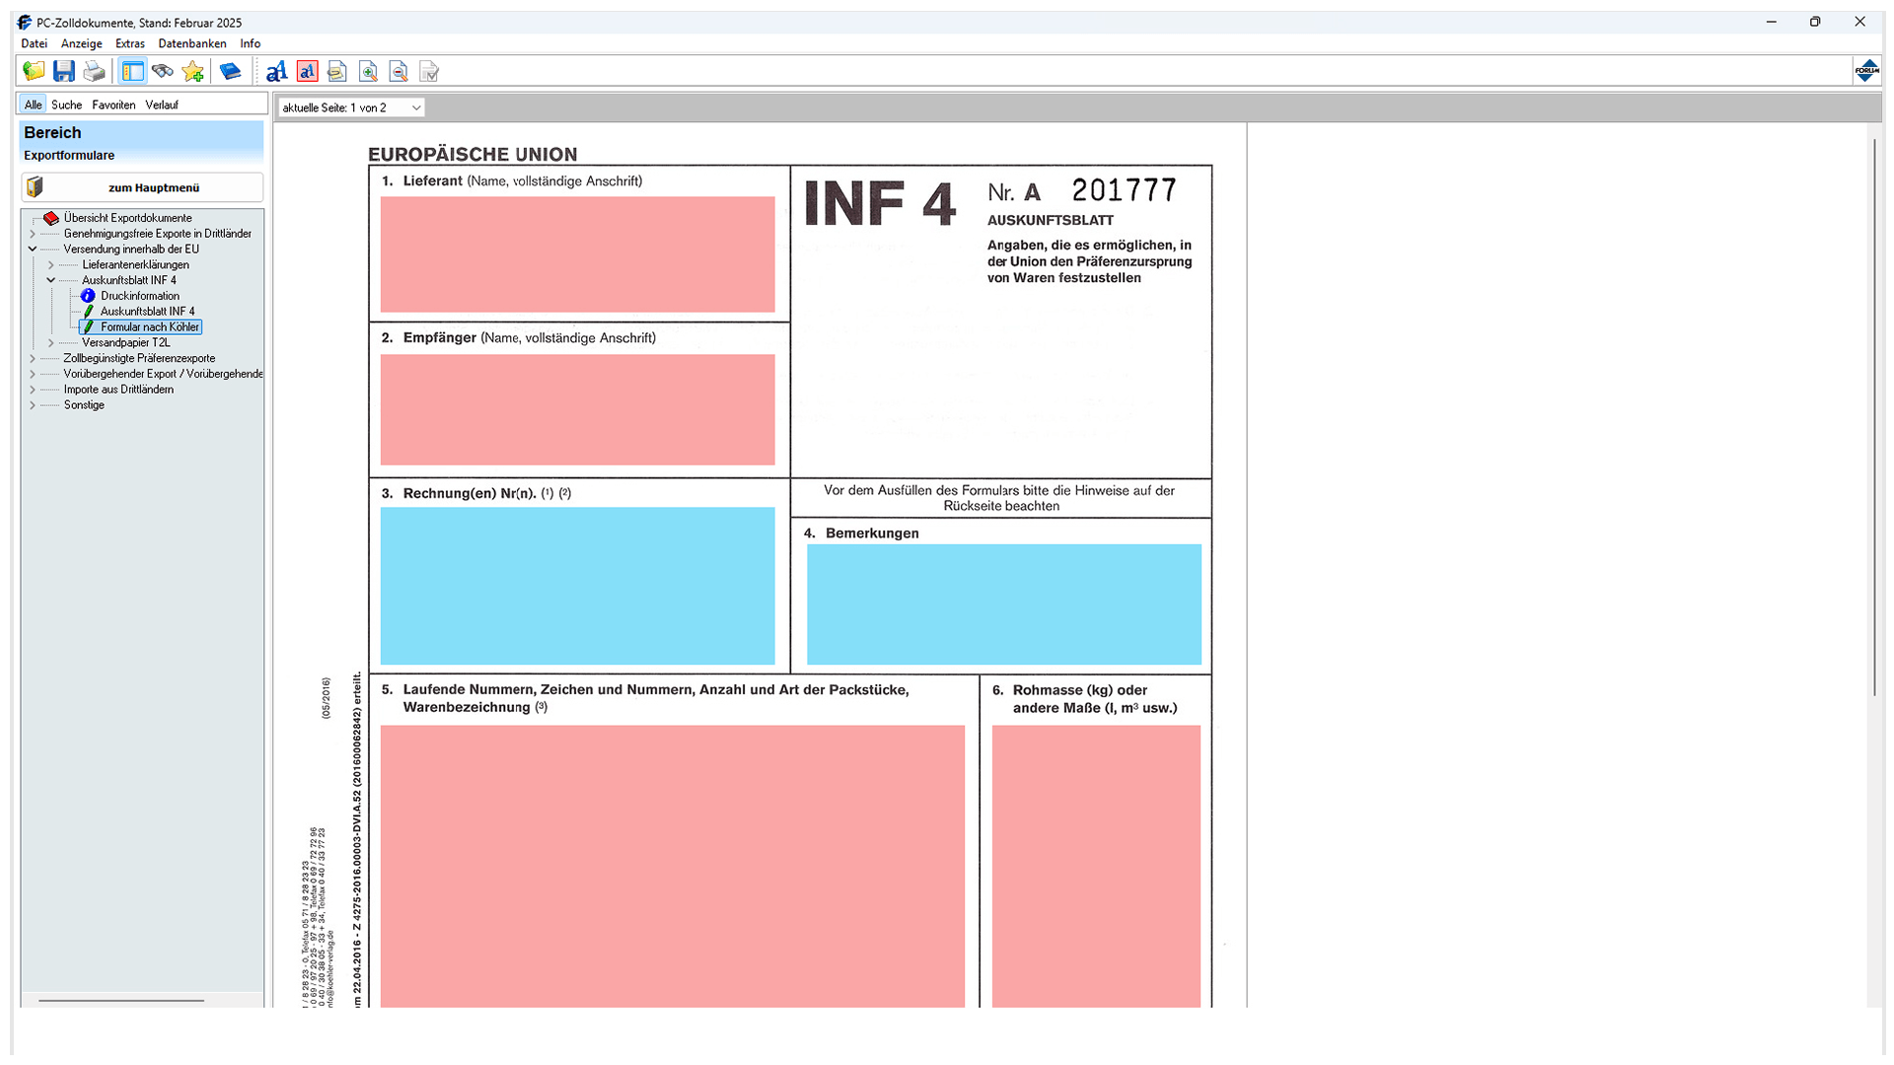
Task: Click the Forum logo icon at top right
Action: point(1866,70)
